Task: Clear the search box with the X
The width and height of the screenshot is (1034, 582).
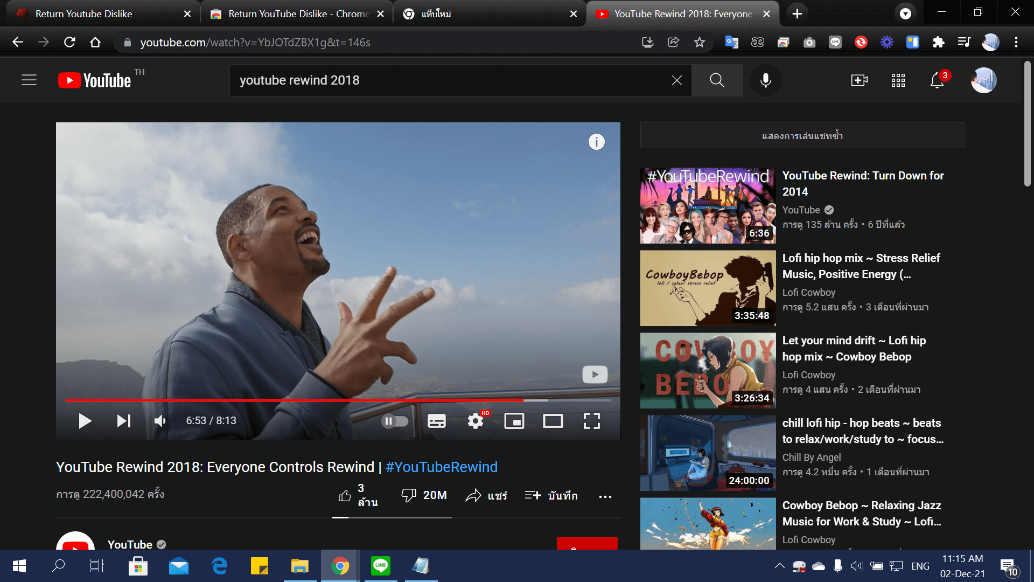Action: (x=677, y=80)
